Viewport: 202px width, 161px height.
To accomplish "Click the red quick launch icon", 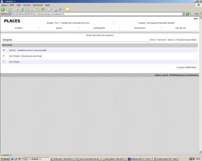I will click(19, 159).
